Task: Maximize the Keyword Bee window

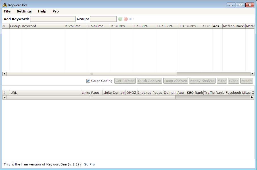Action: tap(240, 5)
